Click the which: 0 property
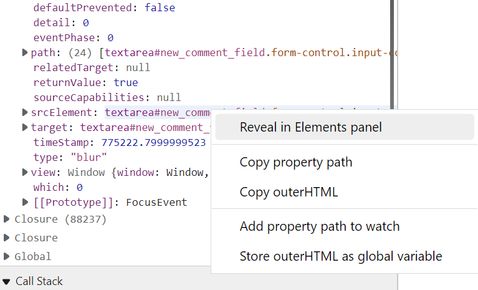The image size is (478, 290). click(x=58, y=187)
